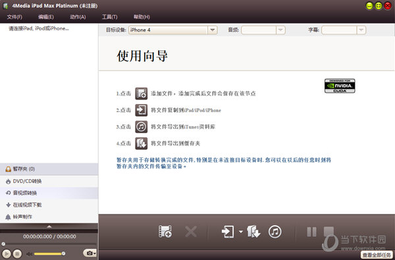Open the 帮助(H) menu

(142, 17)
